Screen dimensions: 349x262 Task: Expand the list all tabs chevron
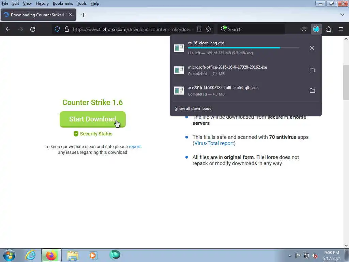tap(342, 15)
